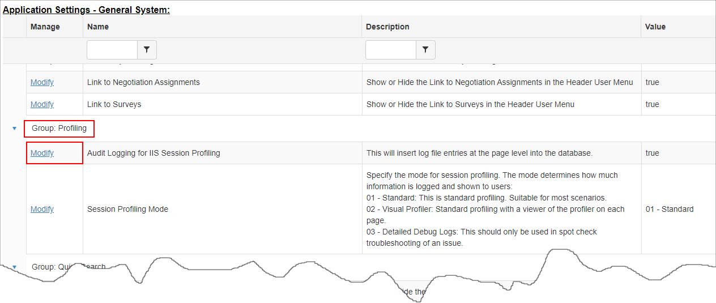Click Modify for Link to Negotiation Assignments
The width and height of the screenshot is (716, 303).
42,82
